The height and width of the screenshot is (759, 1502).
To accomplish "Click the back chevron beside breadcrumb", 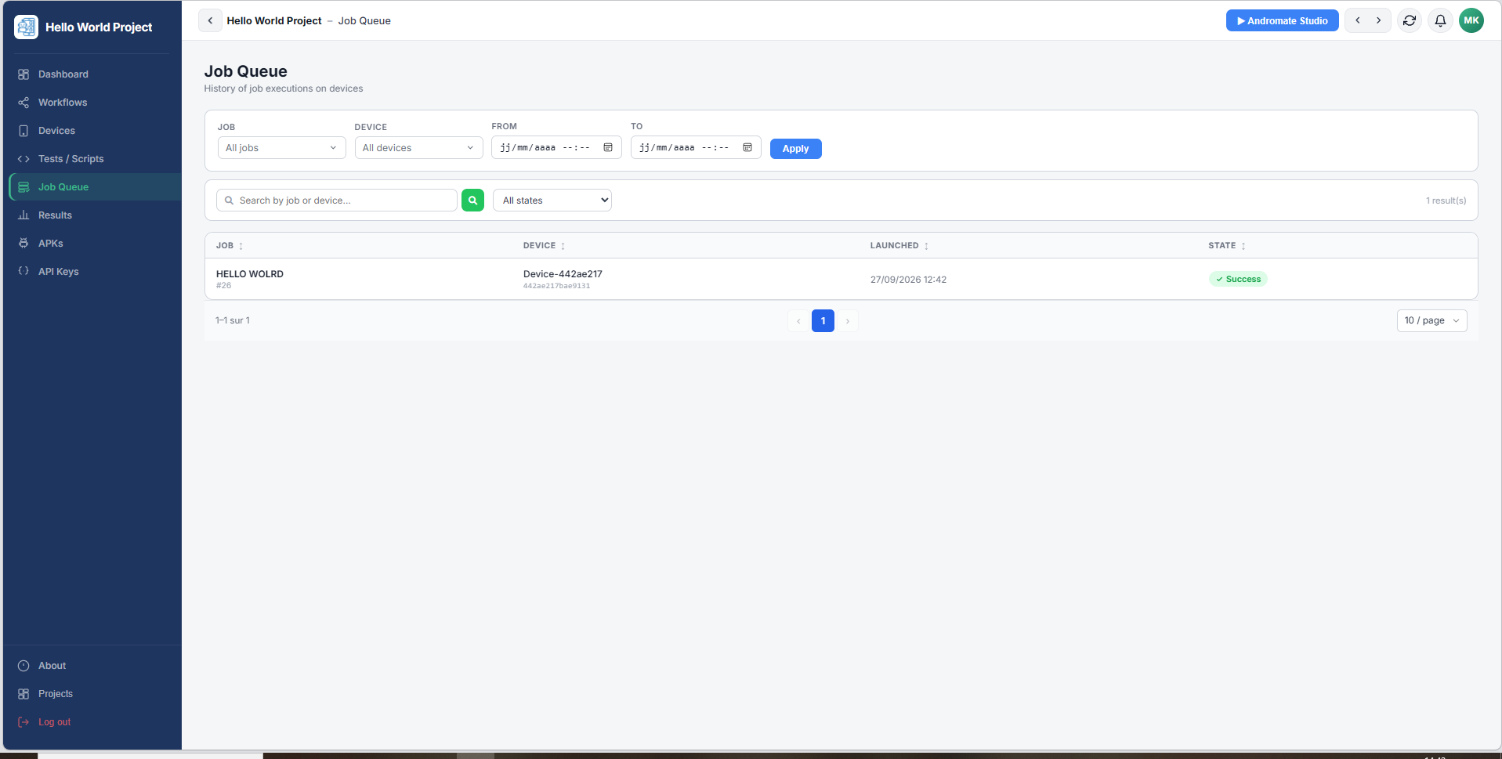I will [210, 21].
